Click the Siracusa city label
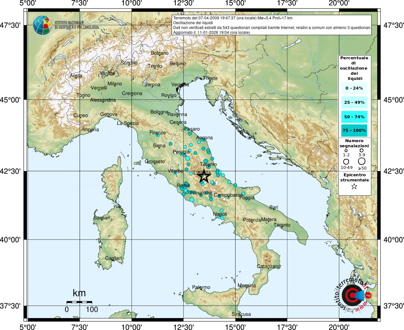Viewport: 404px width, 330px height. (x=241, y=314)
